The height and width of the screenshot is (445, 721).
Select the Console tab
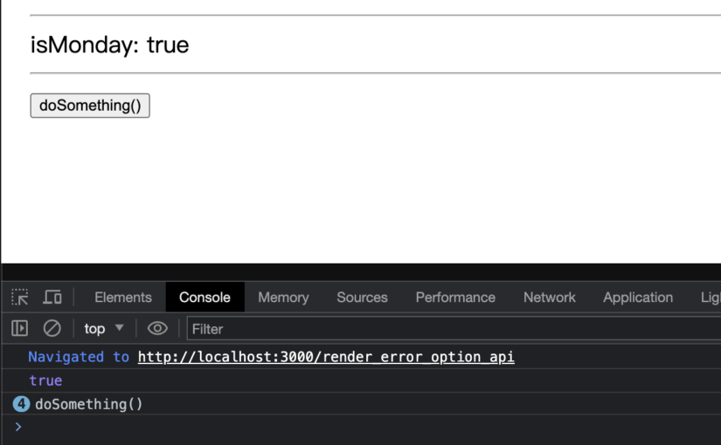pos(205,298)
